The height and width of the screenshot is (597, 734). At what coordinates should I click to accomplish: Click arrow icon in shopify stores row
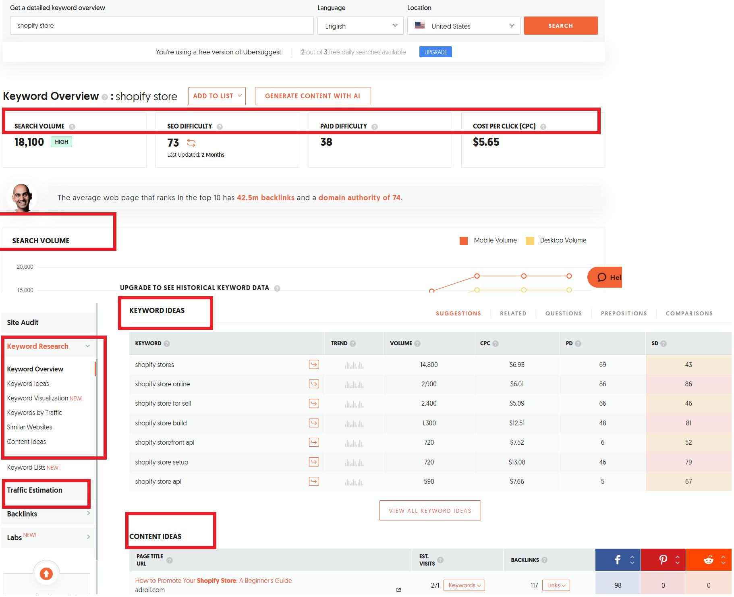point(314,365)
